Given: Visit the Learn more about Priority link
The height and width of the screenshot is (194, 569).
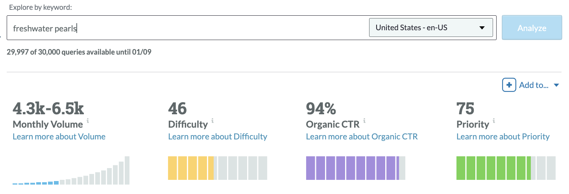Looking at the screenshot, I should (503, 137).
